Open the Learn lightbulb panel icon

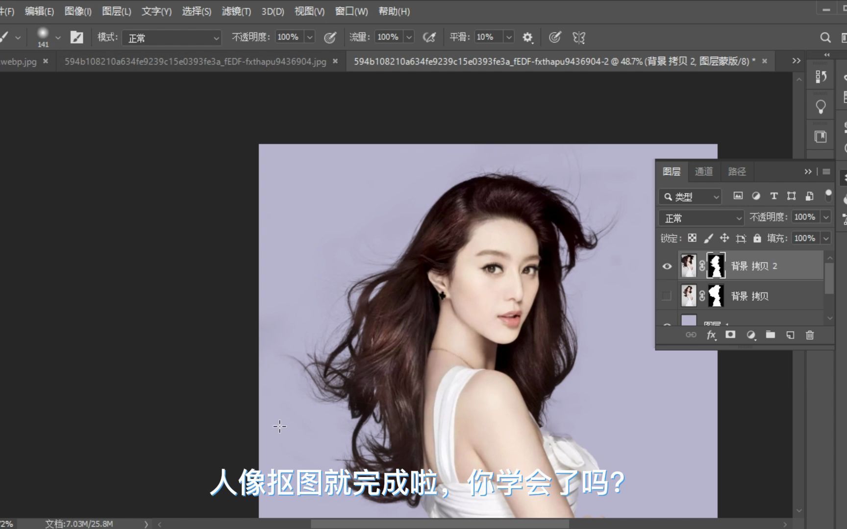tap(821, 107)
